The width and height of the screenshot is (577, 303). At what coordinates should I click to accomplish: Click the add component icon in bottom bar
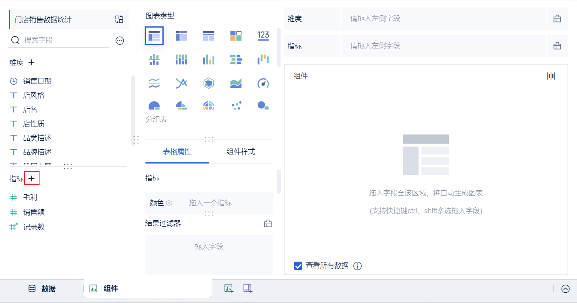229,288
